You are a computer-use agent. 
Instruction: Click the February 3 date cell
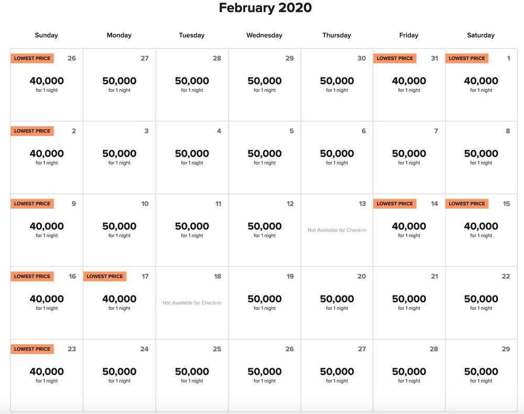119,157
